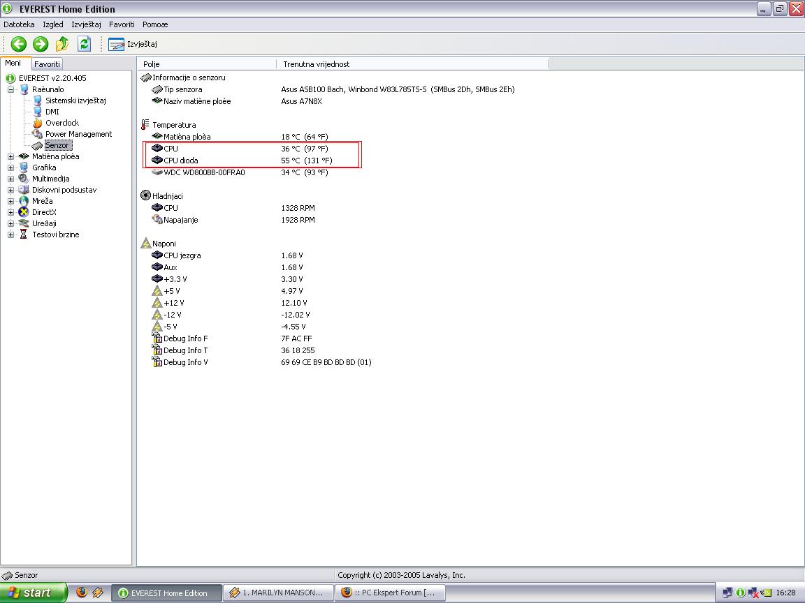
Task: Select EVEREST v2.20.405 root tree item
Action: pyautogui.click(x=52, y=78)
